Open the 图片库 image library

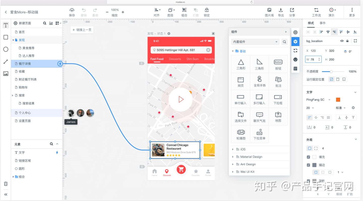tap(269, 12)
